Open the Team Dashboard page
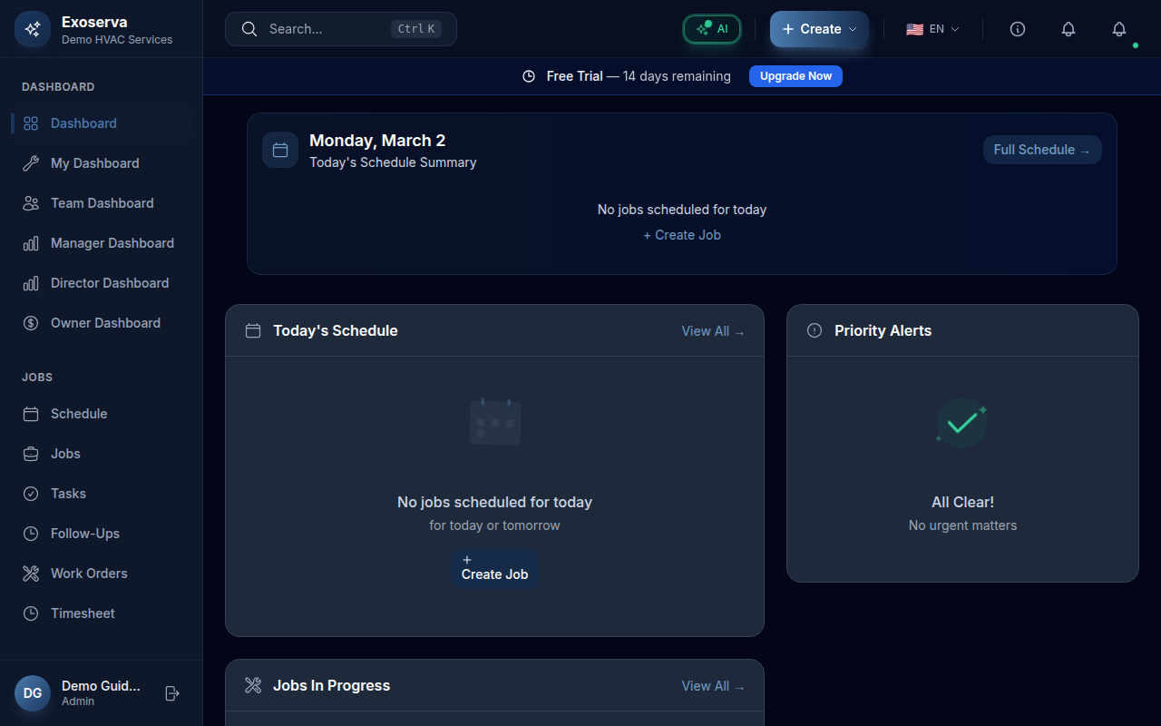 click(102, 203)
